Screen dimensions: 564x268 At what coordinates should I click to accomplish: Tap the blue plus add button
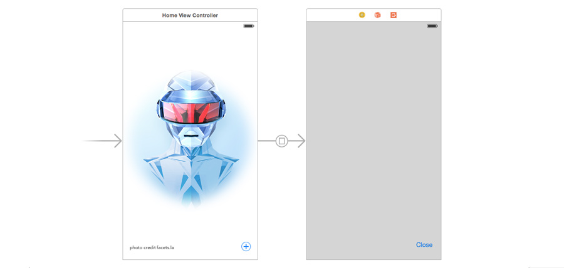coord(246,247)
